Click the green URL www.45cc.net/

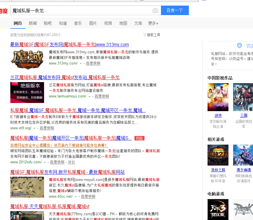[x=61, y=197]
